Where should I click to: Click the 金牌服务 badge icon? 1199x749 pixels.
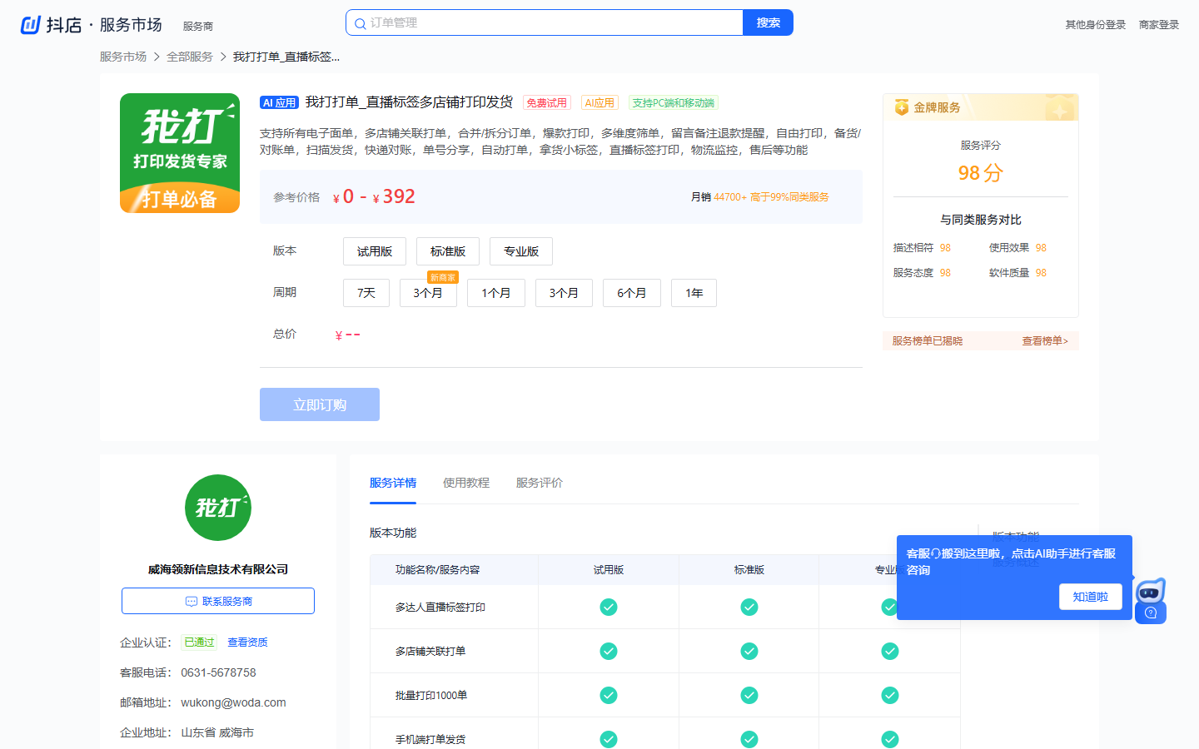(x=901, y=107)
